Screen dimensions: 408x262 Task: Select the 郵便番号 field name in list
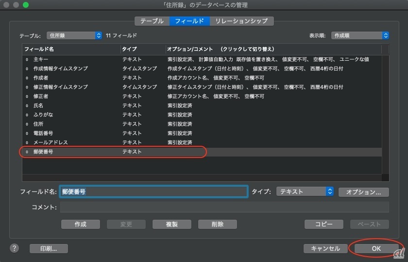point(43,152)
